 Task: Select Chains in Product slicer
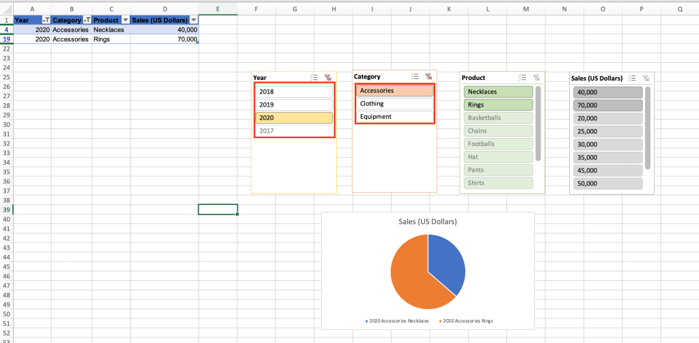click(498, 131)
